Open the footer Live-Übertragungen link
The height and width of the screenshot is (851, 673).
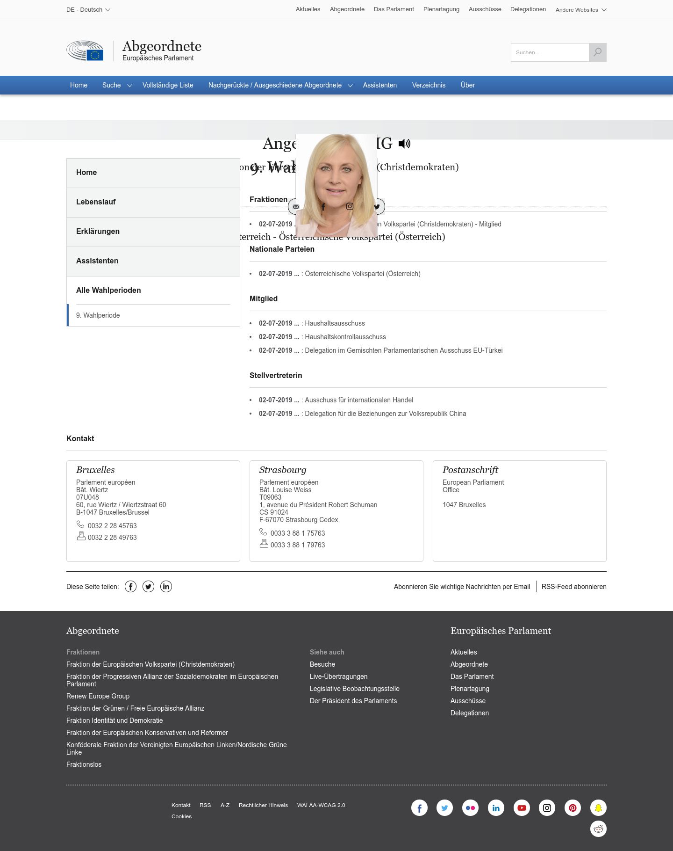(338, 676)
